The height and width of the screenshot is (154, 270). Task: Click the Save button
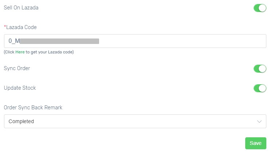[256, 143]
